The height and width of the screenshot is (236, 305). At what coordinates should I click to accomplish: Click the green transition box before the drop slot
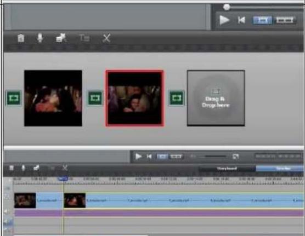[177, 98]
